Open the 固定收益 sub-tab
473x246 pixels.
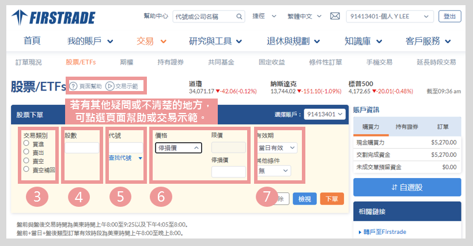click(x=272, y=62)
